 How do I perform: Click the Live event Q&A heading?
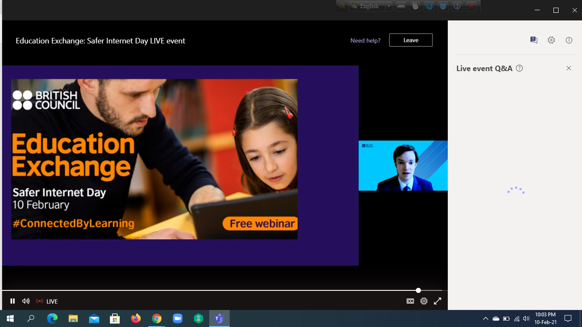pyautogui.click(x=484, y=68)
